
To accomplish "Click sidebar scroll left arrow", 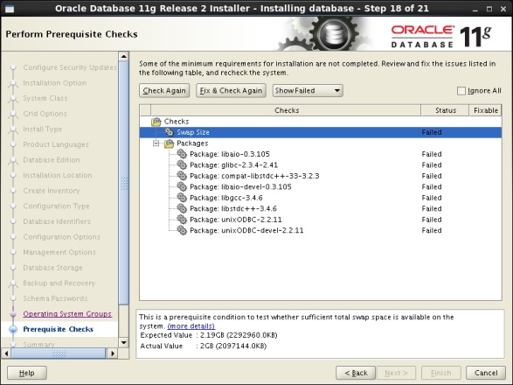I will 6,353.
